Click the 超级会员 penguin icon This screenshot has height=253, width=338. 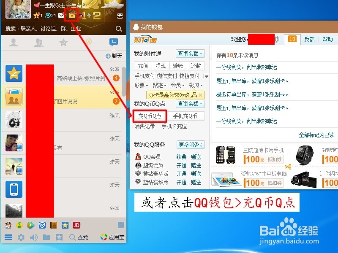pyautogui.click(x=138, y=165)
